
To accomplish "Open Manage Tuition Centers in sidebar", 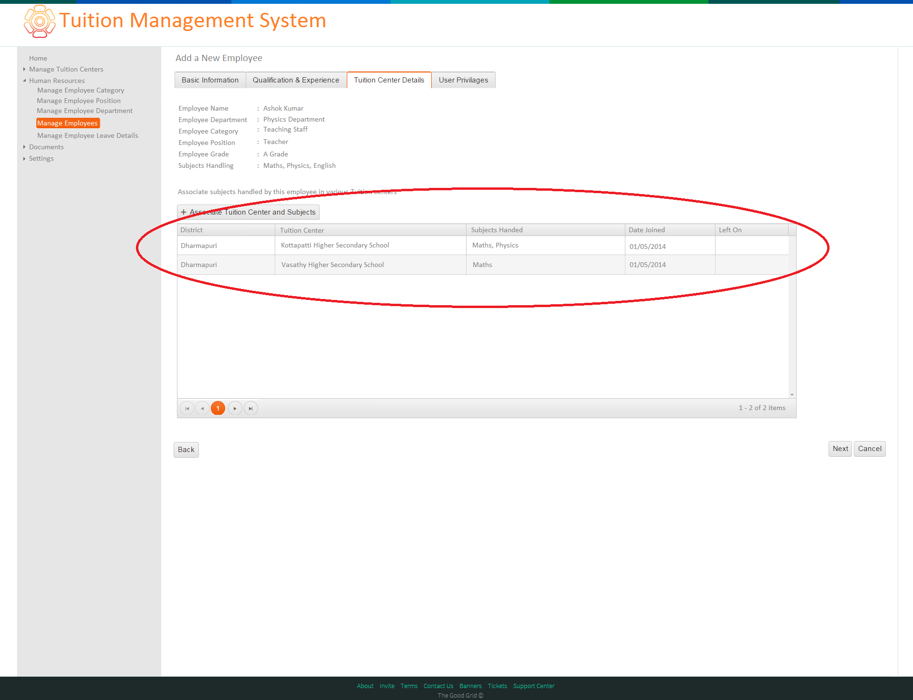I will [x=66, y=69].
